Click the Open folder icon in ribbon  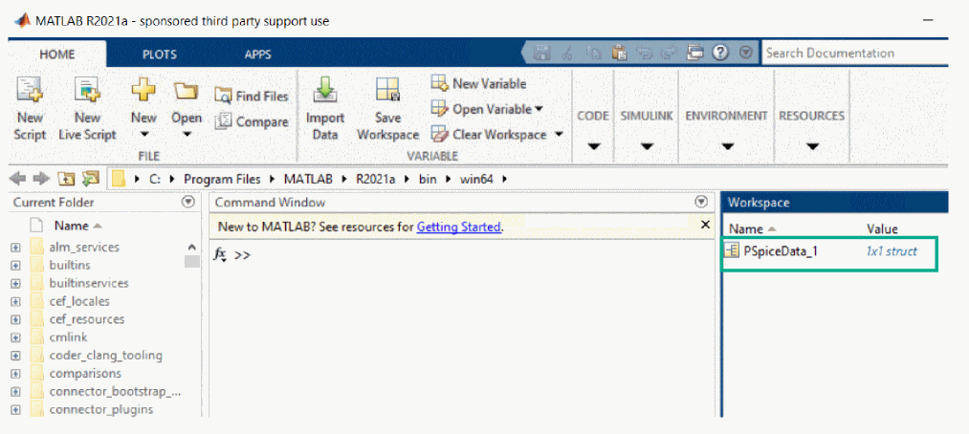(x=186, y=92)
